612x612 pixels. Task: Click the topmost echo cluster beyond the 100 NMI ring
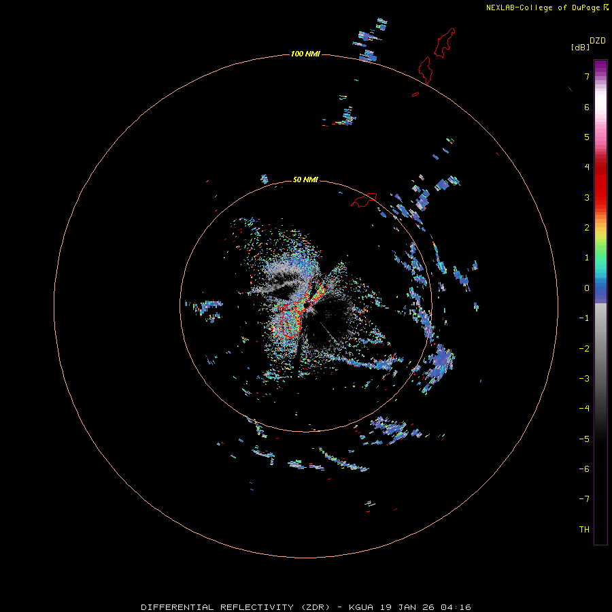click(381, 23)
